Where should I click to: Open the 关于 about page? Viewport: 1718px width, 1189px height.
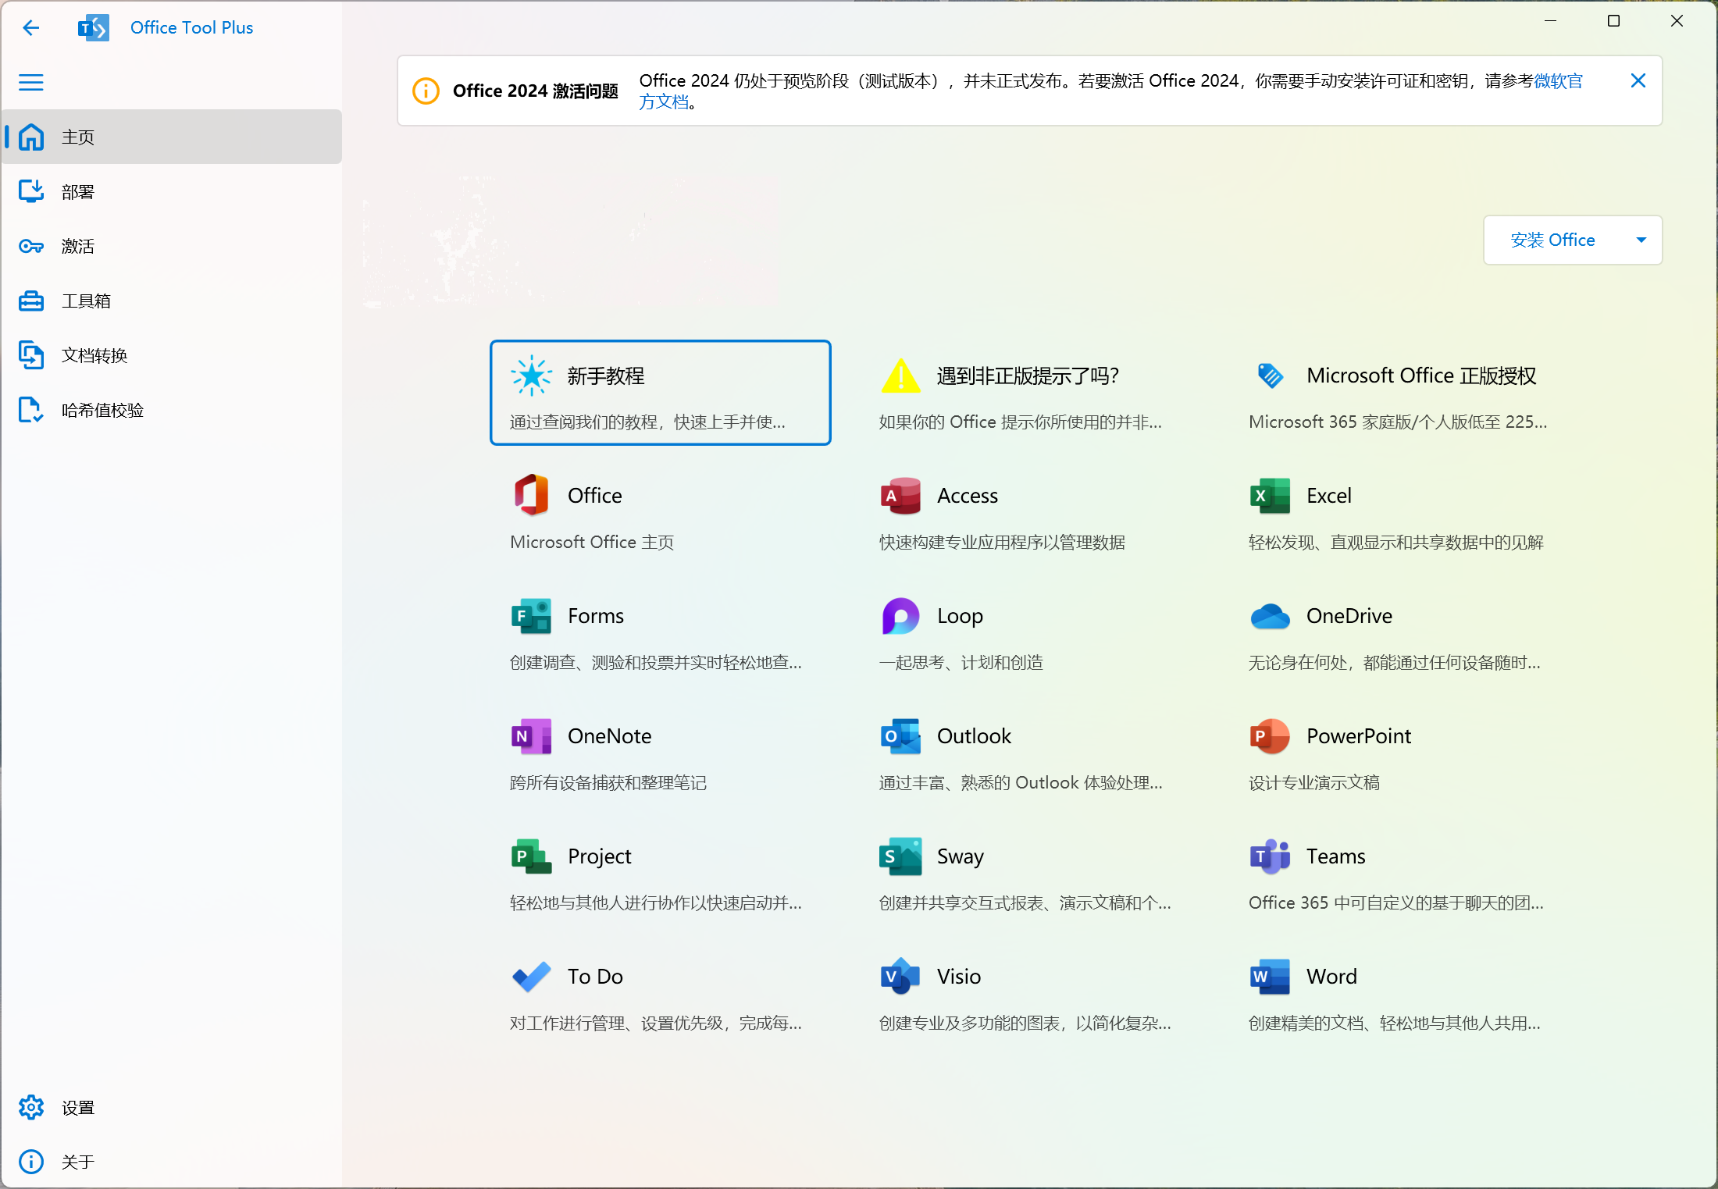(x=172, y=1162)
